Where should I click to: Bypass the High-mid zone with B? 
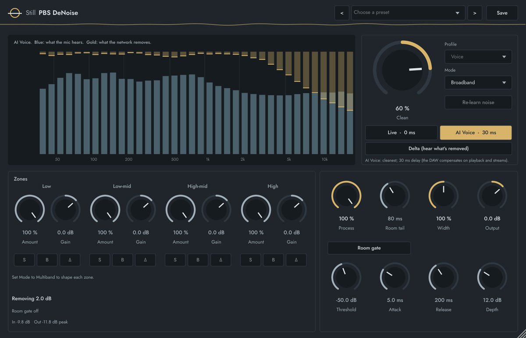198,260
